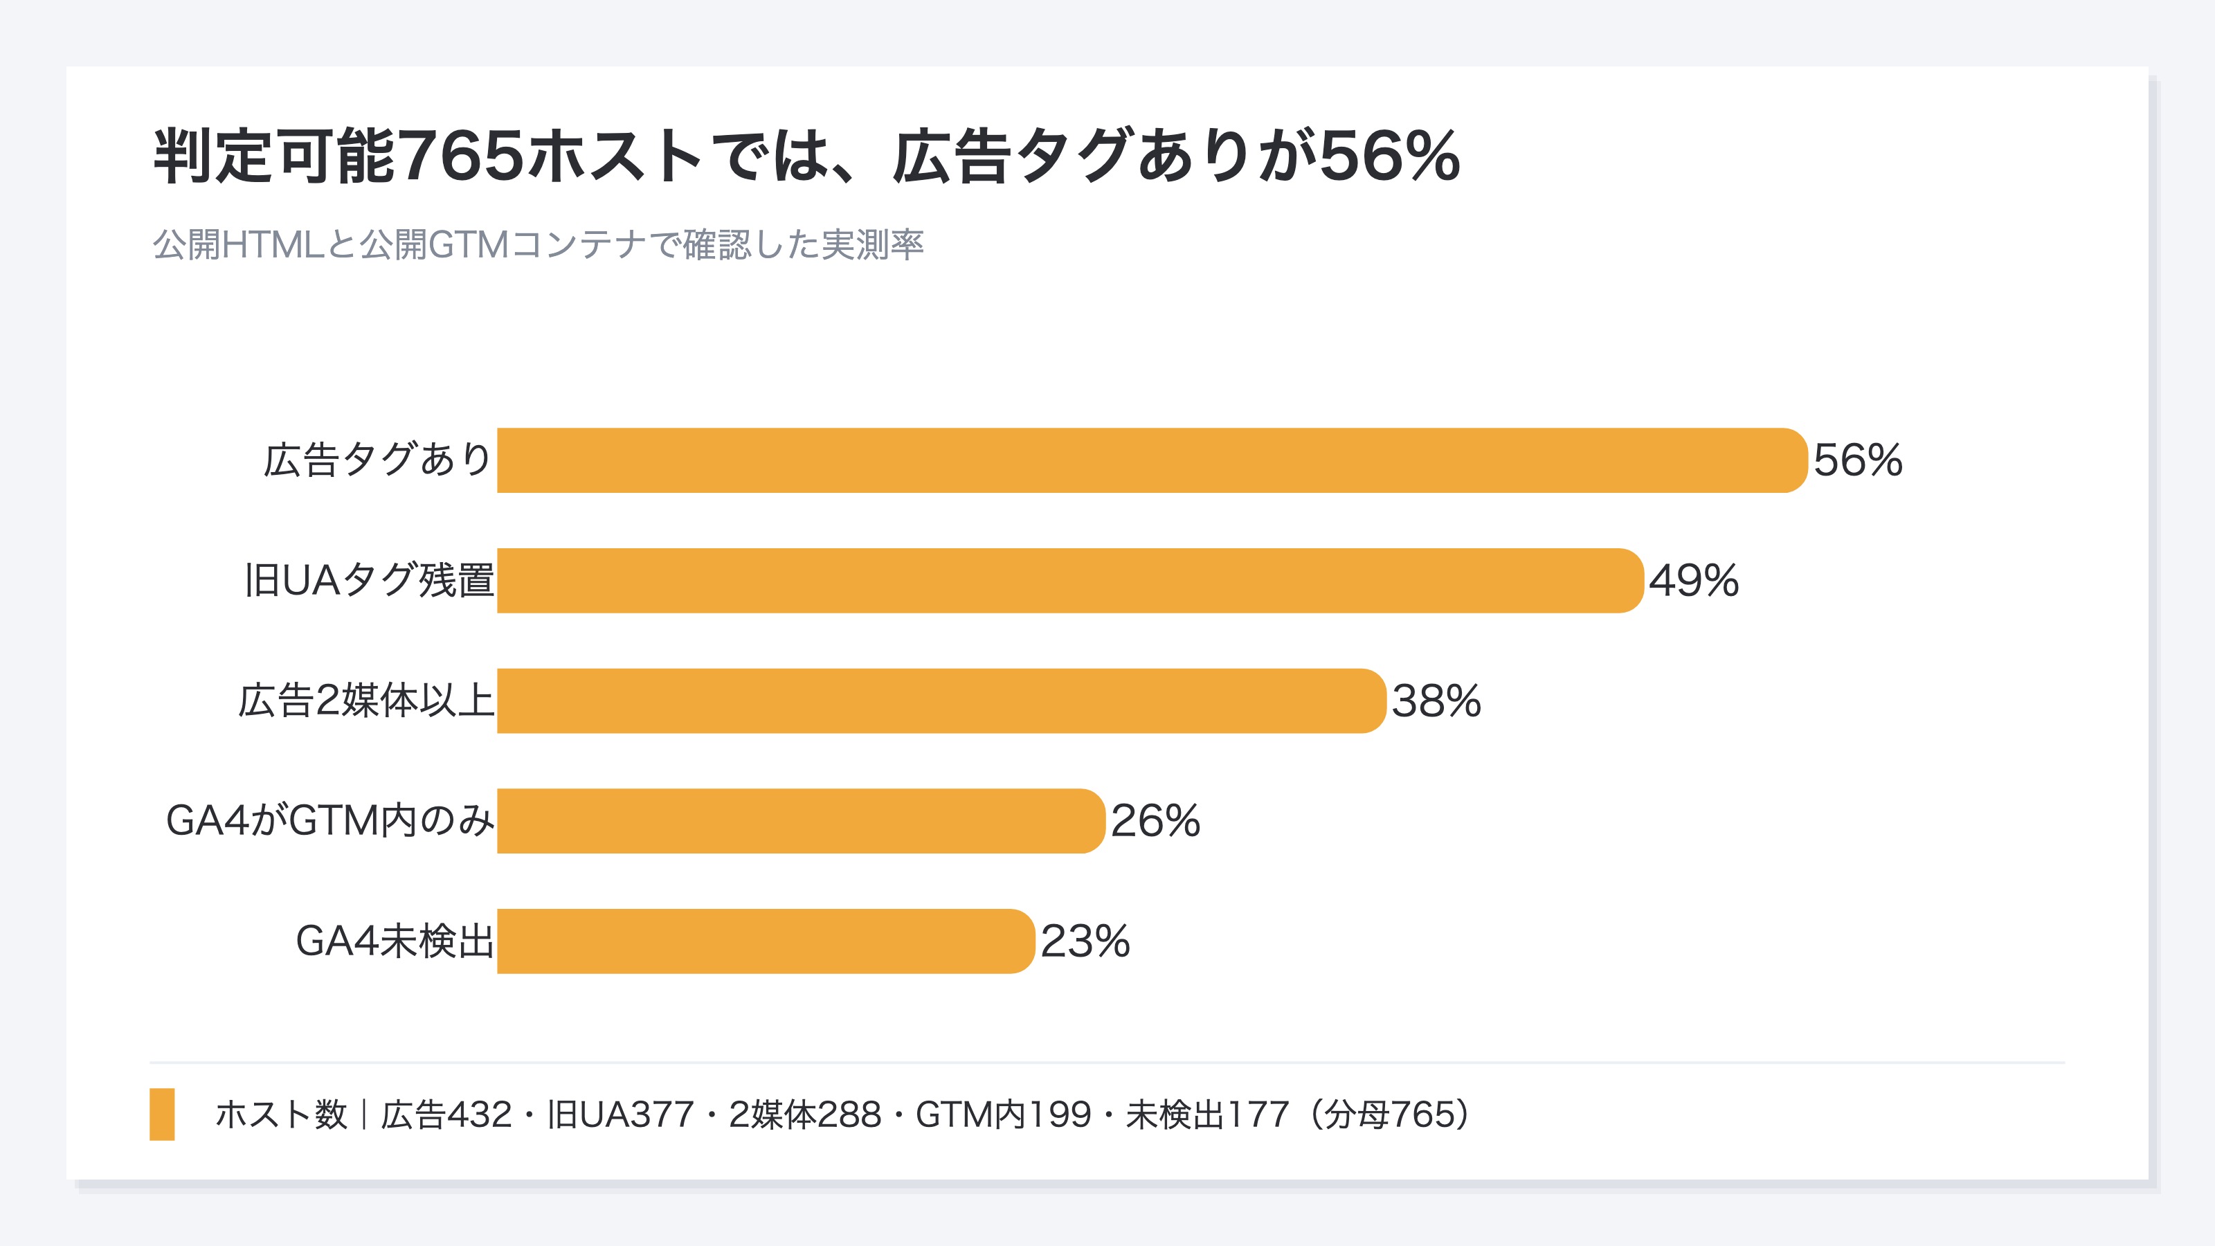Select the GA4がGTM内のみ bar
This screenshot has width=2215, height=1246.
pos(802,821)
